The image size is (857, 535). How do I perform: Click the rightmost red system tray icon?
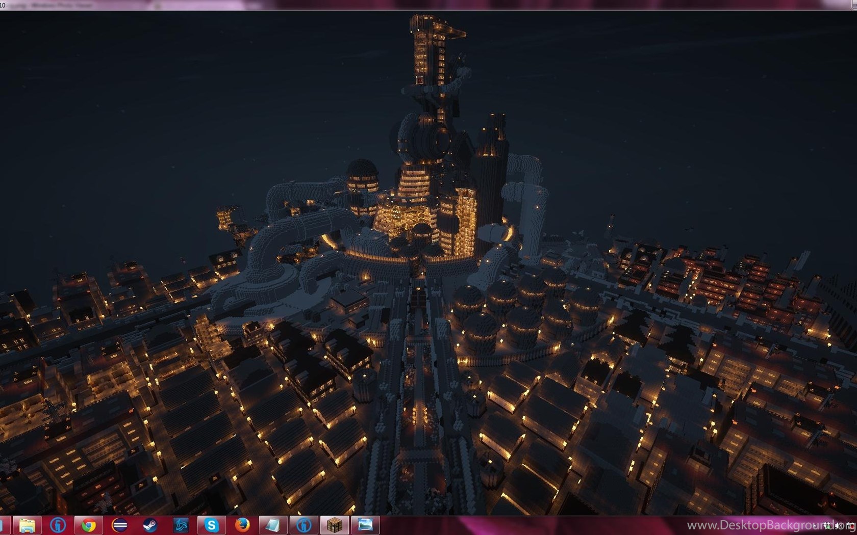[851, 526]
